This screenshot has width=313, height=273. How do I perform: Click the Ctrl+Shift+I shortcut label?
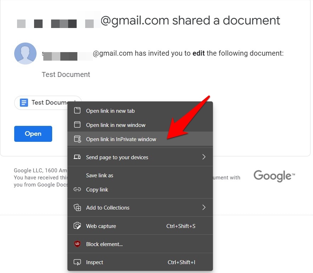pyautogui.click(x=181, y=262)
